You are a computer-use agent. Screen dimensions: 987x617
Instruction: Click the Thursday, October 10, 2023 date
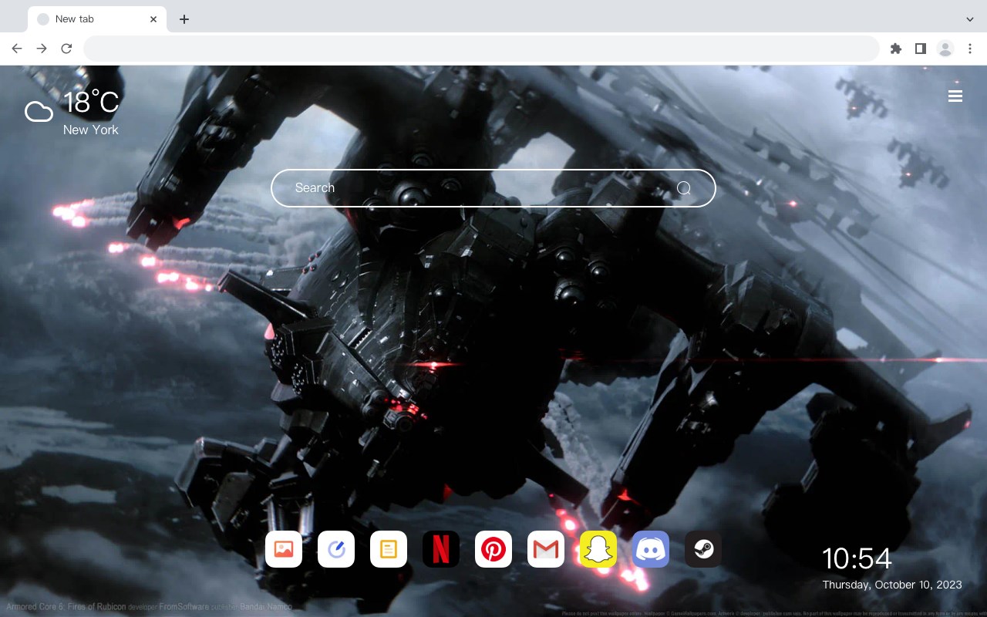892,585
